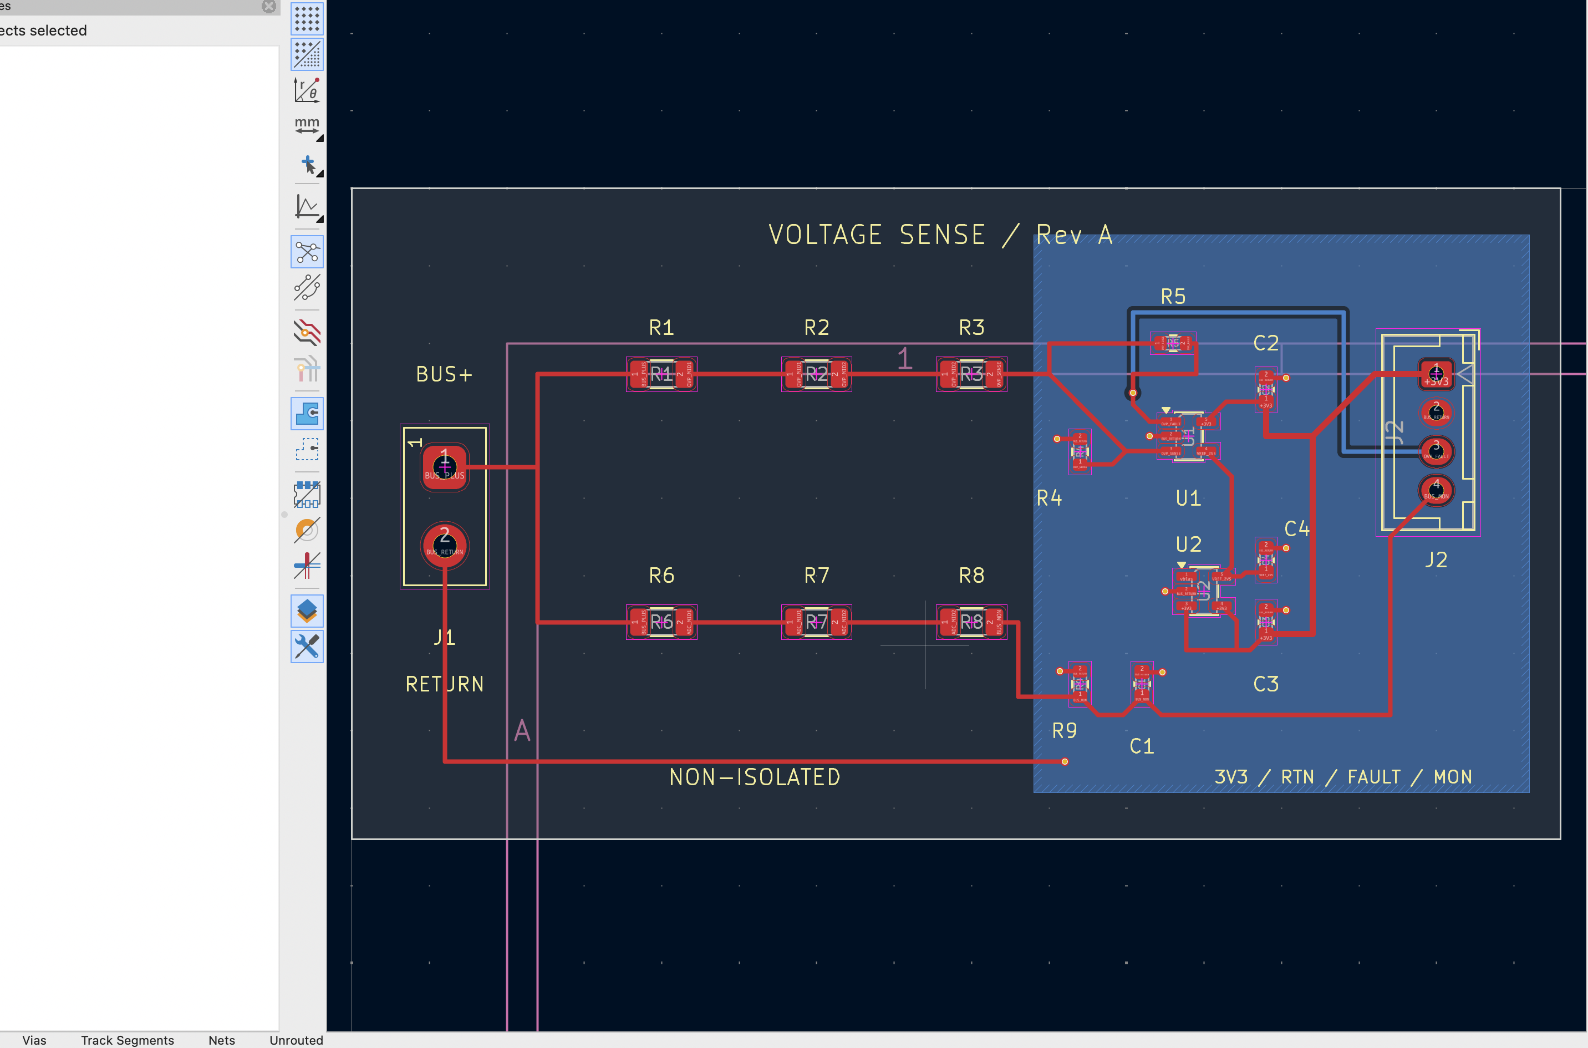Screen dimensions: 1588x1048
Task: Click the 'Unrouted' status bar label
Action: click(296, 1040)
